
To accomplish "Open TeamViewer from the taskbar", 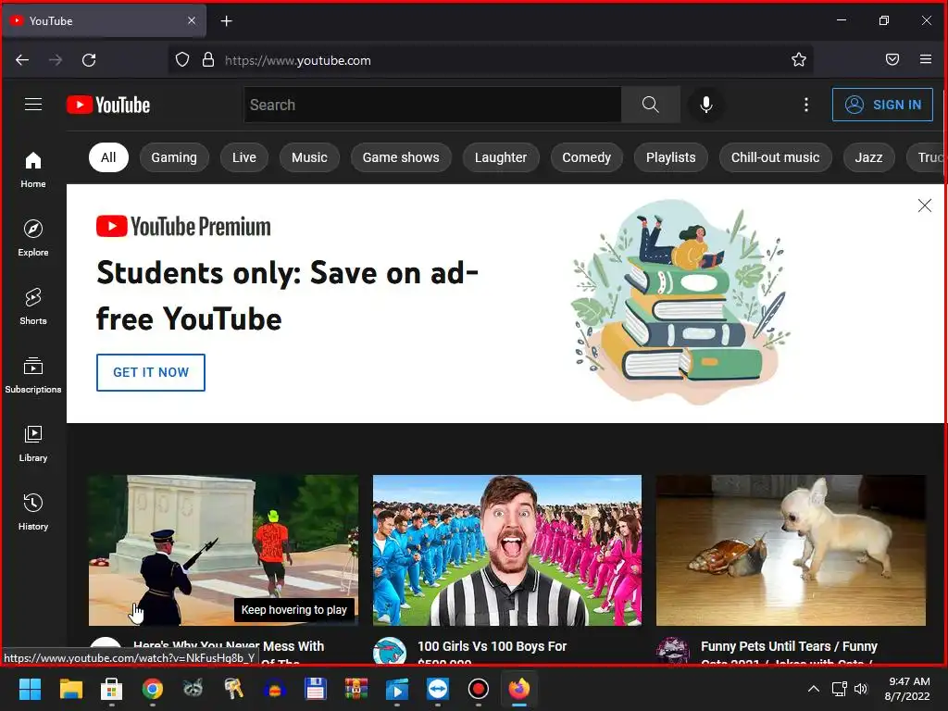I will pos(438,689).
